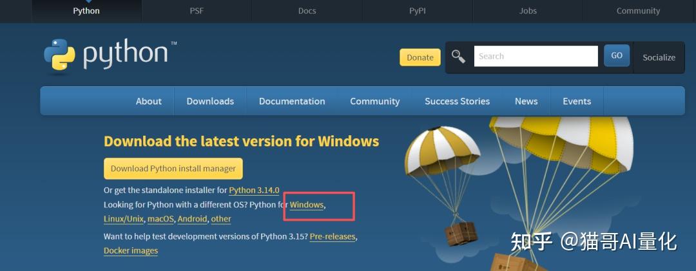
Task: Expand the About navigation menu
Action: point(148,101)
